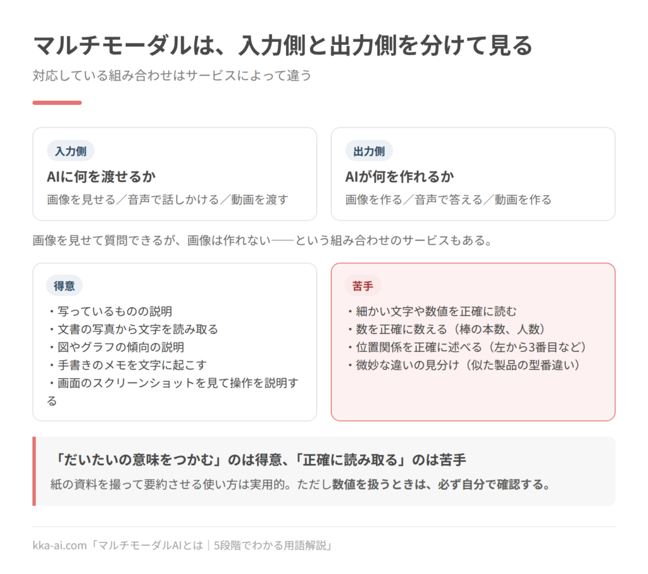Click the subtitle 対応している組み合わせはサービスによって違う
The height and width of the screenshot is (574, 648).
(x=172, y=75)
